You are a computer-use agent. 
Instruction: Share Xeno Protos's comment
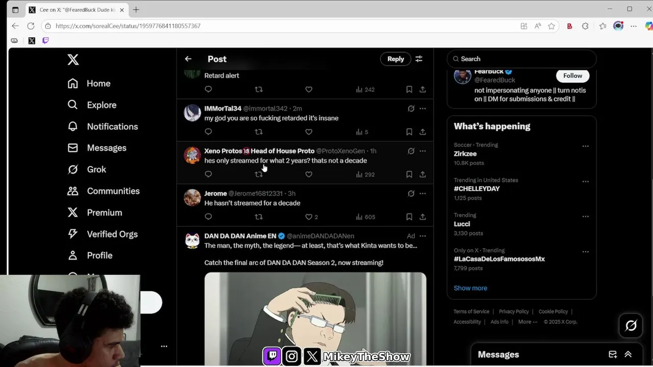point(423,174)
